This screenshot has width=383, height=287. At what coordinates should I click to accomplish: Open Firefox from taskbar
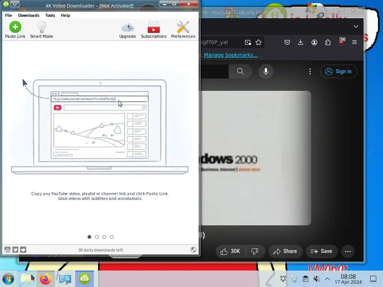pyautogui.click(x=46, y=279)
